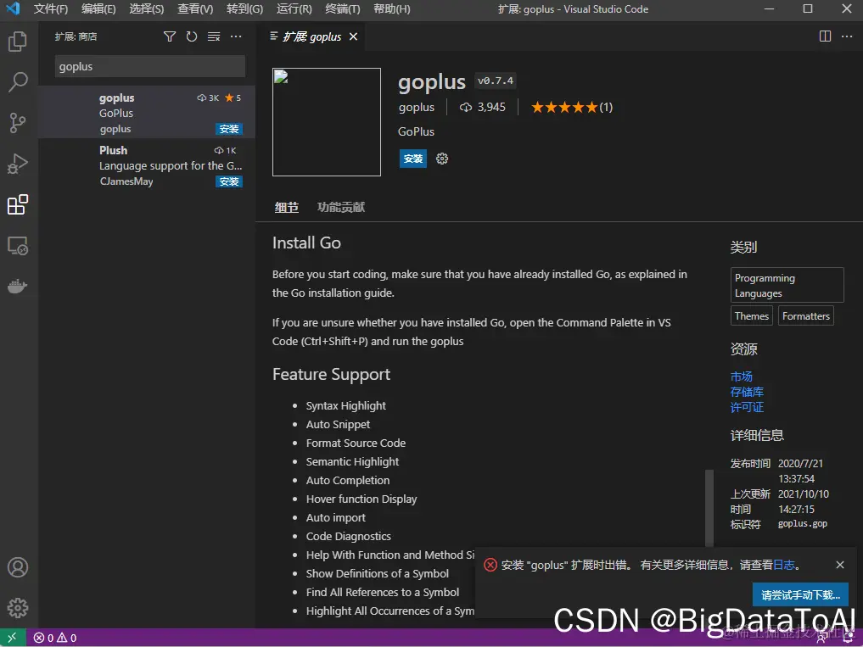The image size is (863, 647).
Task: Open the 文件(F) menu
Action: (51, 8)
